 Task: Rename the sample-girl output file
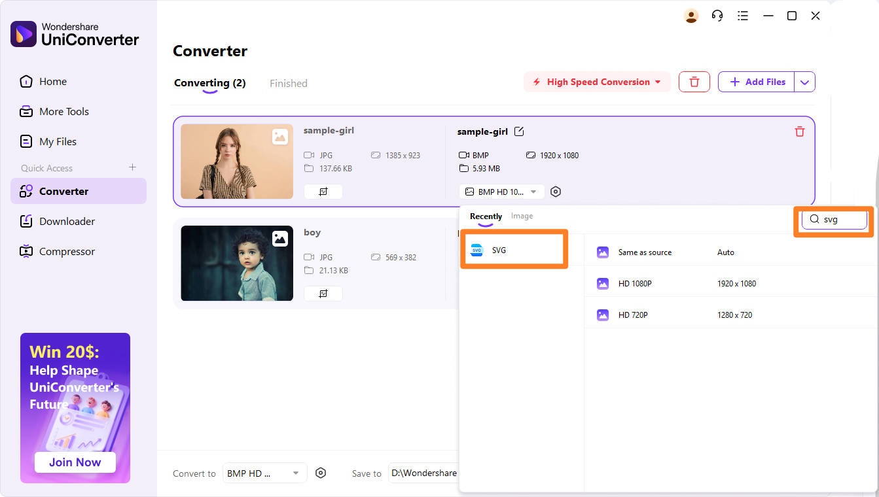tap(519, 131)
